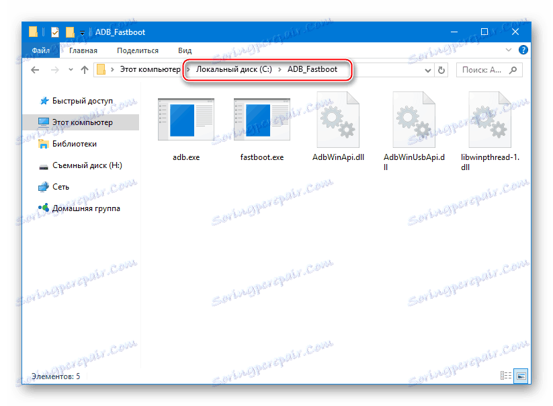Maximize the ADB_Fastboot window
The height and width of the screenshot is (406, 553).
point(484,32)
